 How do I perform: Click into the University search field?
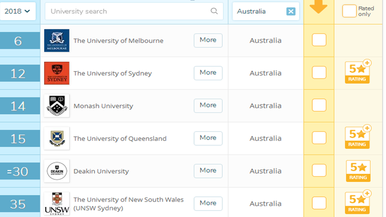[x=127, y=11]
